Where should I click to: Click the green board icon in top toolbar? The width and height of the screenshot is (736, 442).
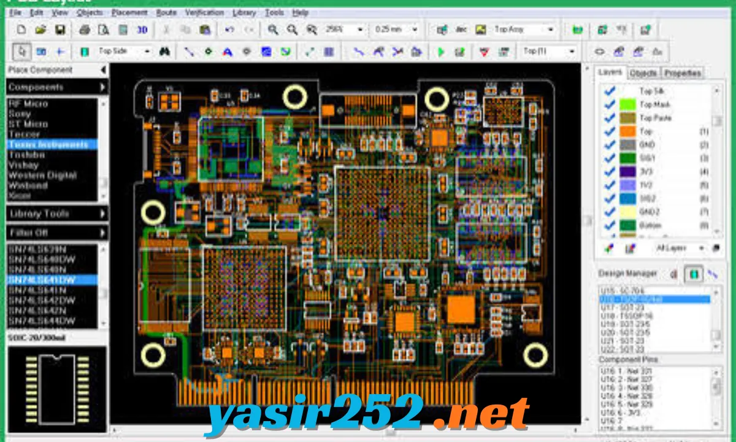[577, 29]
